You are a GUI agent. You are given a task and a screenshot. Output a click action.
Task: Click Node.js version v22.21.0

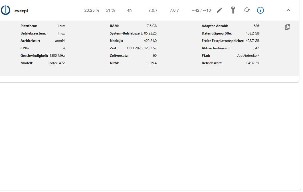[150, 41]
